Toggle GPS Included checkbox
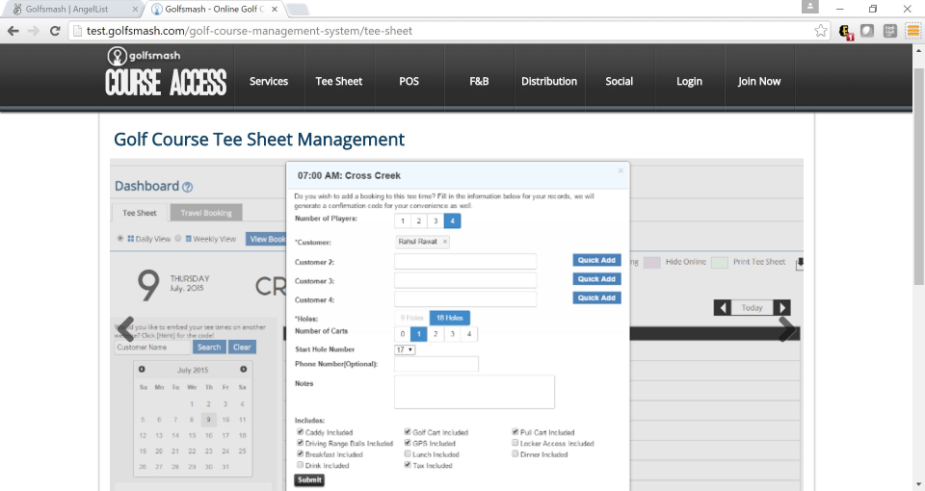Screen dimensions: 925x491 [x=408, y=443]
